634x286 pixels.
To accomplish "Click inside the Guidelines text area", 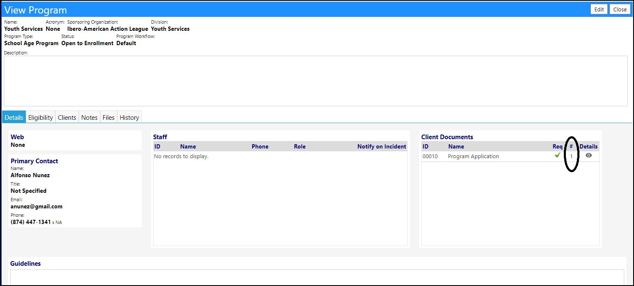I will 317,277.
